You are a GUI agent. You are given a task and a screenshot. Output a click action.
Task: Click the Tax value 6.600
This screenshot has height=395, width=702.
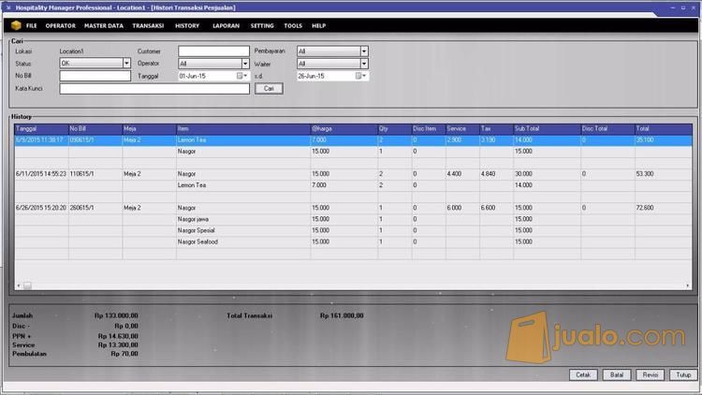coord(488,208)
